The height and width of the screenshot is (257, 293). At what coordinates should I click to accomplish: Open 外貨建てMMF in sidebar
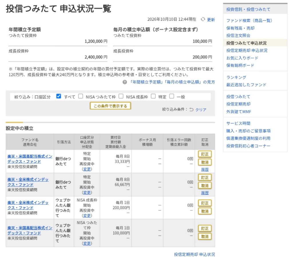(x=239, y=112)
